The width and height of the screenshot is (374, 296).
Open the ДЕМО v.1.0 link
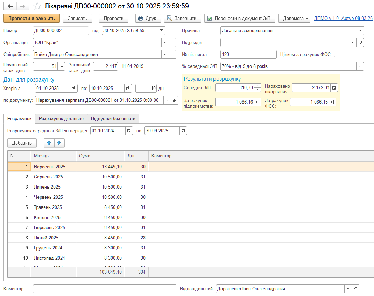[x=343, y=18]
